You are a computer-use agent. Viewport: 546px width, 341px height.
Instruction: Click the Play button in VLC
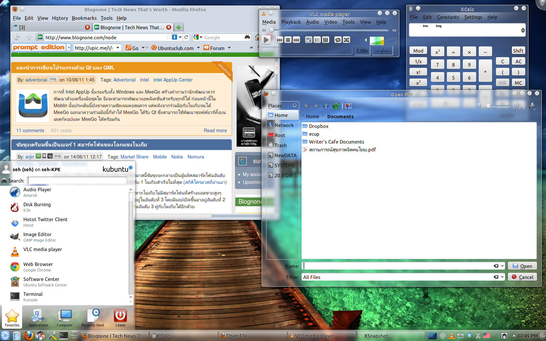click(266, 40)
